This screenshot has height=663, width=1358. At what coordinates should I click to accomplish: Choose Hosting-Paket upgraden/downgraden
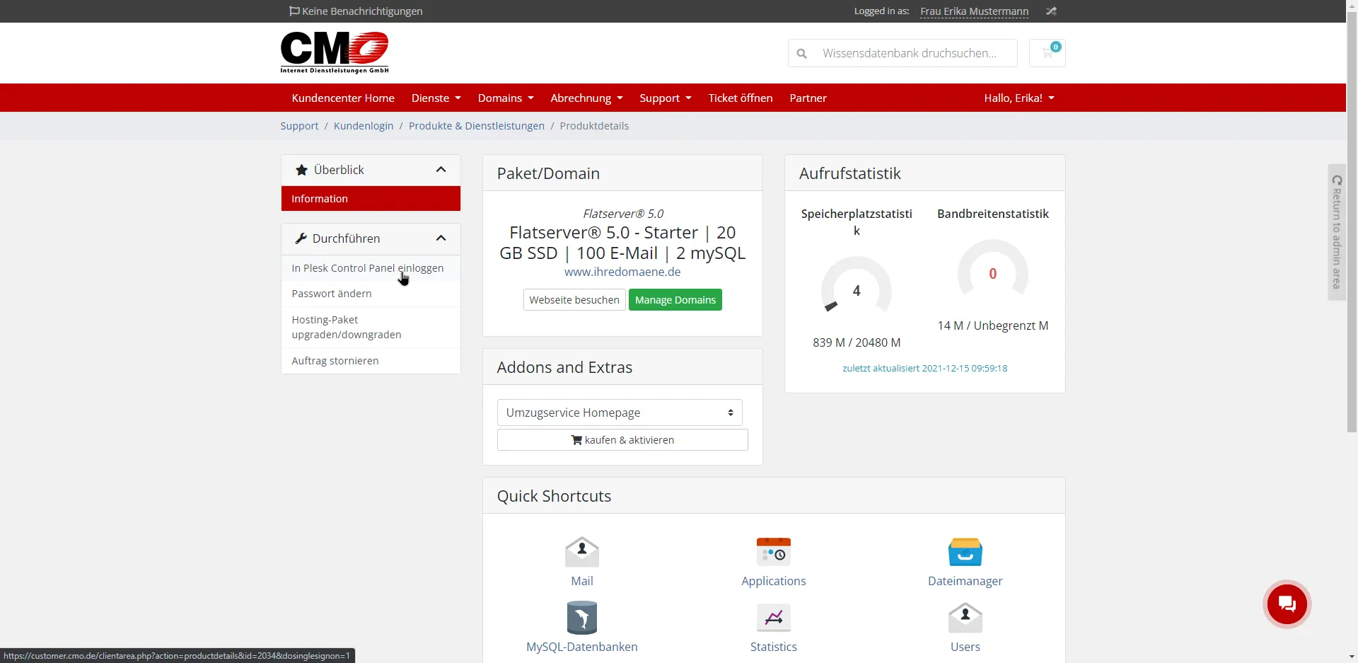371,327
